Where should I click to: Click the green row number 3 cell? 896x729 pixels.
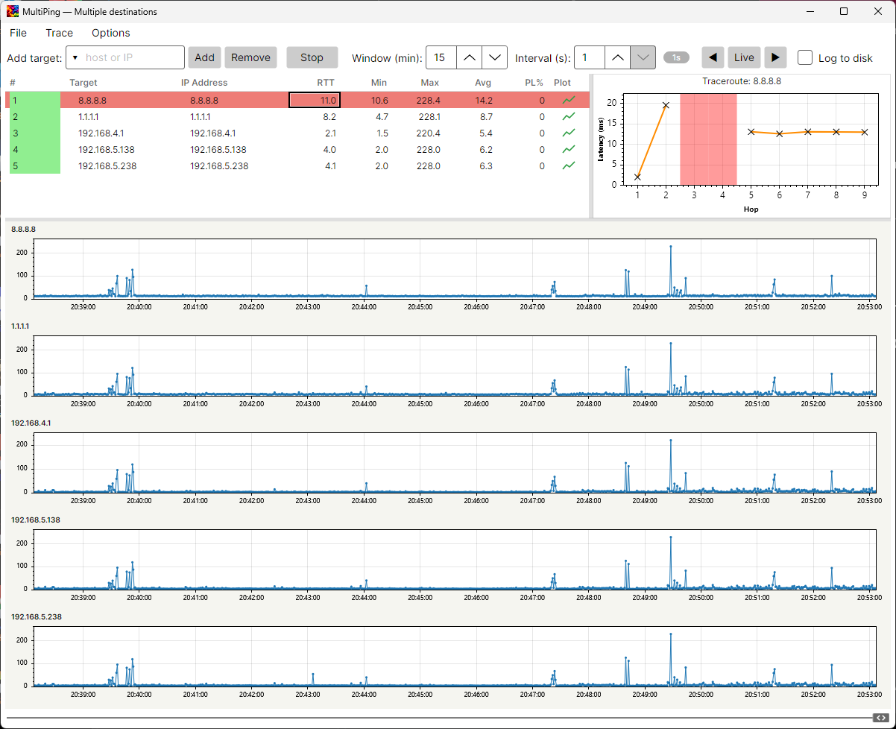pos(34,133)
